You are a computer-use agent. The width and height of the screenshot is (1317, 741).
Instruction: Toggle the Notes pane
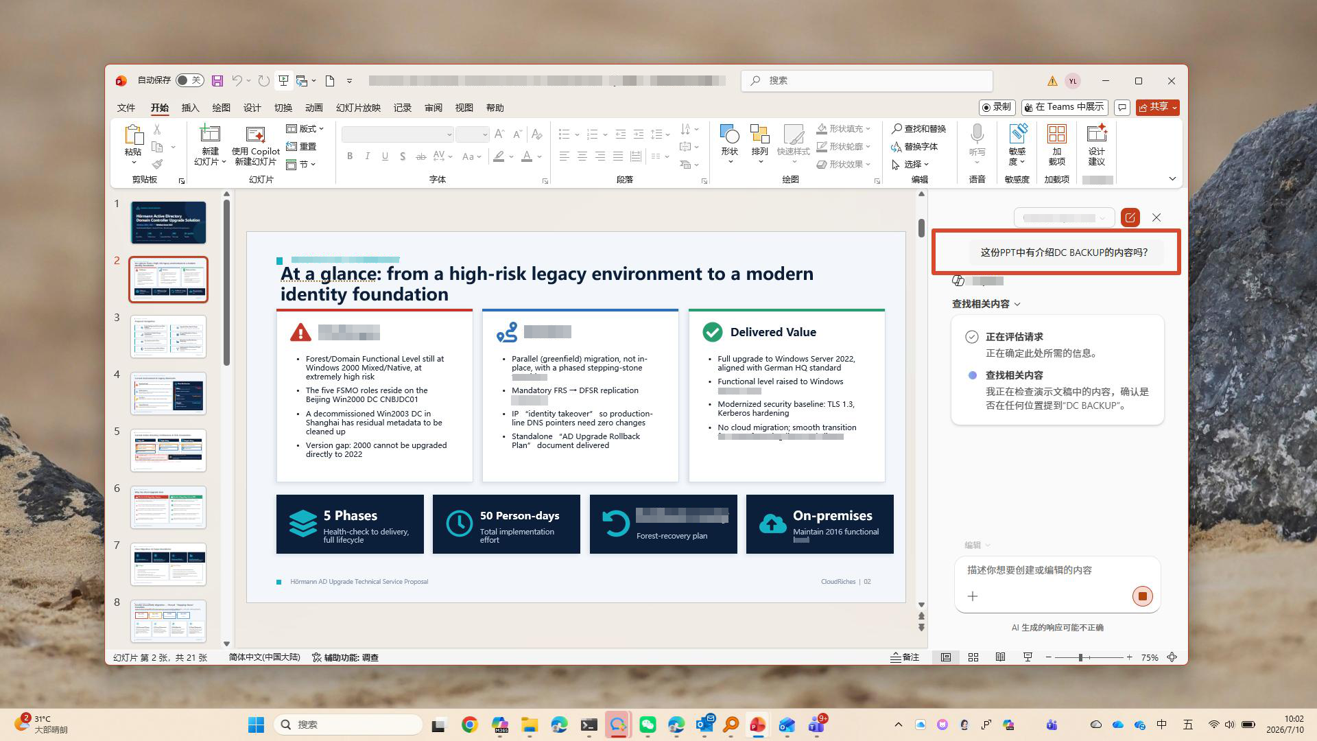click(x=905, y=657)
